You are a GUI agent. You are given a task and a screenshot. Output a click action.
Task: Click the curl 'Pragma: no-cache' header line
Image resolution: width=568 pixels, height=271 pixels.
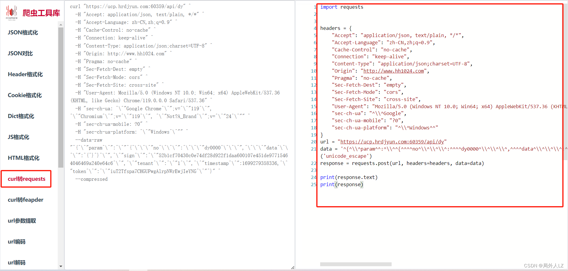[x=106, y=61]
